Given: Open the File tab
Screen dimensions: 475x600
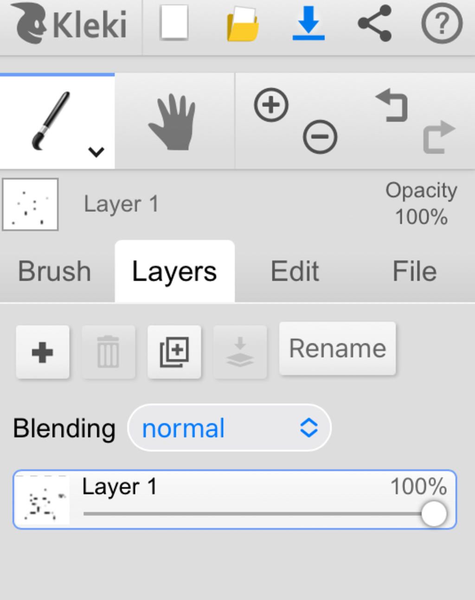Looking at the screenshot, I should pyautogui.click(x=414, y=271).
